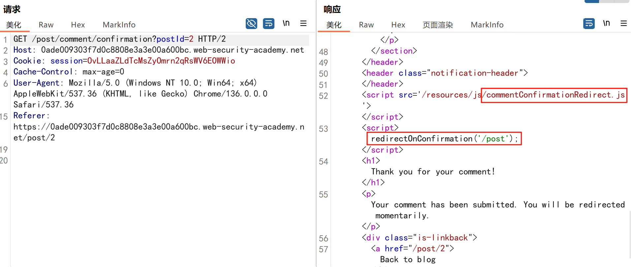
Task: Click AppleWebKit/537.36 text in request
Action: pos(55,94)
